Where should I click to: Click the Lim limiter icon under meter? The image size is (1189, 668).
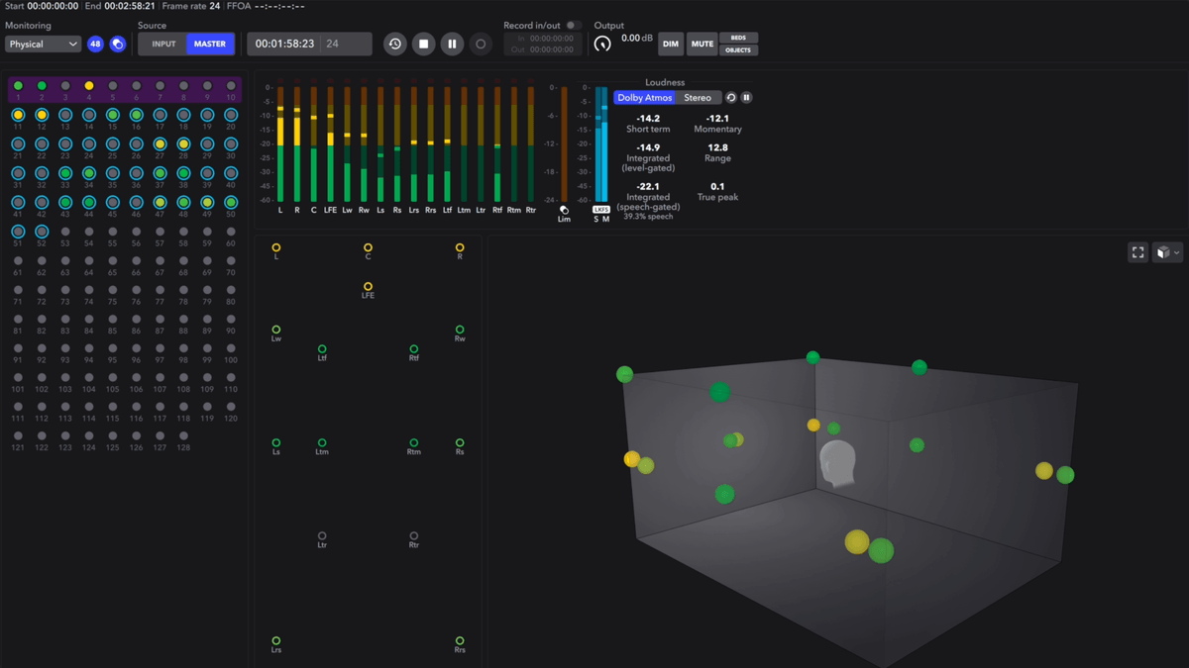pos(564,210)
